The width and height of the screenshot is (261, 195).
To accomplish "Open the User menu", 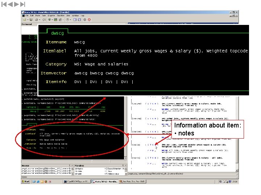I will point(68,16).
